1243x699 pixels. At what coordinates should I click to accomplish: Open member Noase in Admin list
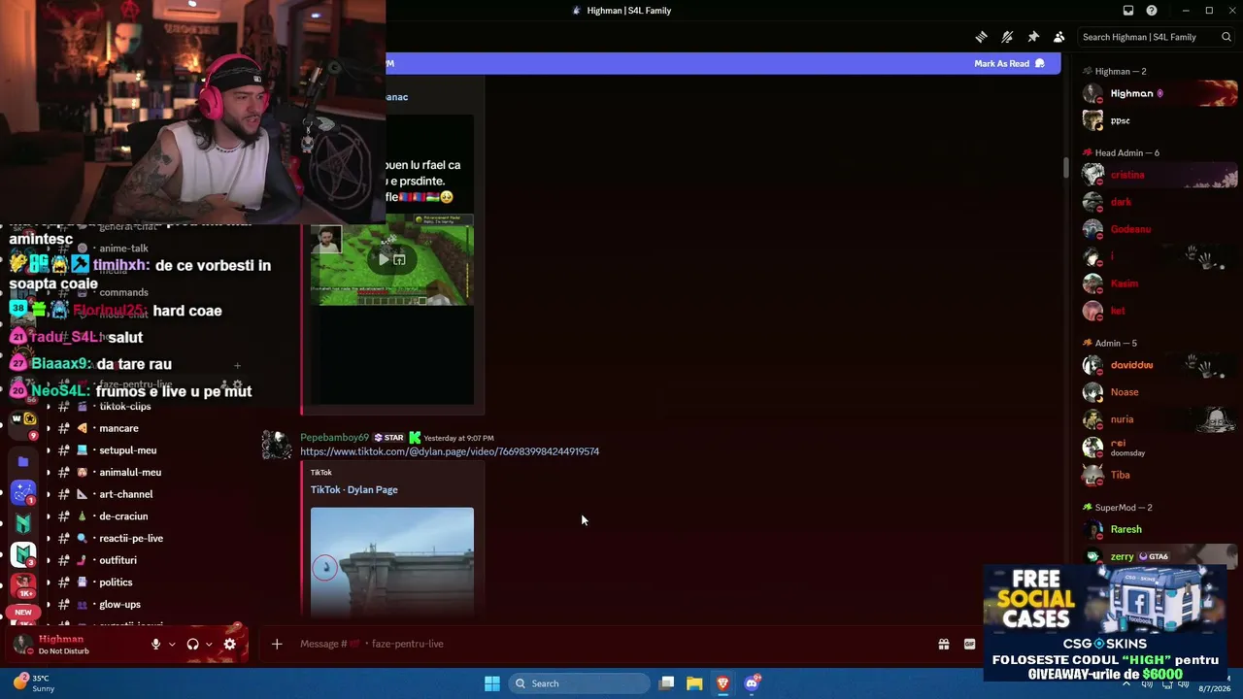point(1159,392)
